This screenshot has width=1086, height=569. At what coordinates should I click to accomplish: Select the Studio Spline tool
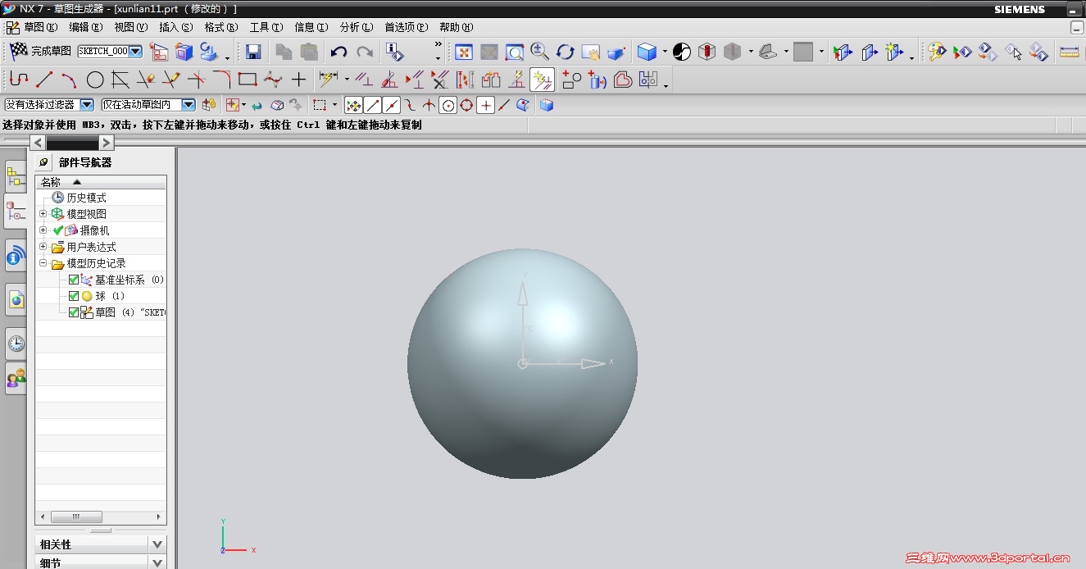[x=273, y=80]
